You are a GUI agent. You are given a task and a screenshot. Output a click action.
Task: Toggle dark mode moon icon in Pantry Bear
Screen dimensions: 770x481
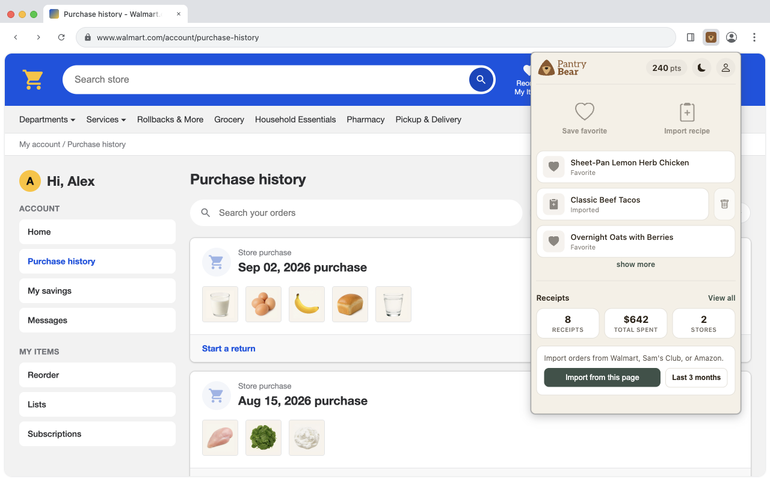pyautogui.click(x=701, y=68)
